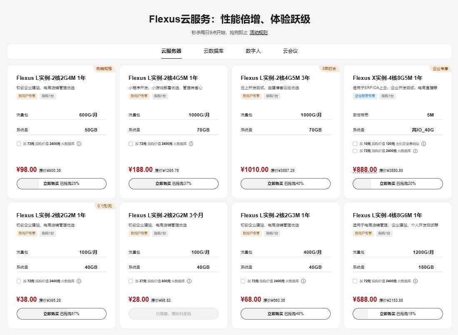Open info icon on 4核8G6M 1年 card

click(x=416, y=281)
